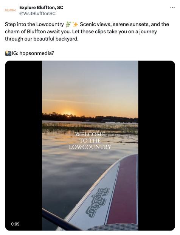Click the 0:09 video duration badge

[15, 224]
